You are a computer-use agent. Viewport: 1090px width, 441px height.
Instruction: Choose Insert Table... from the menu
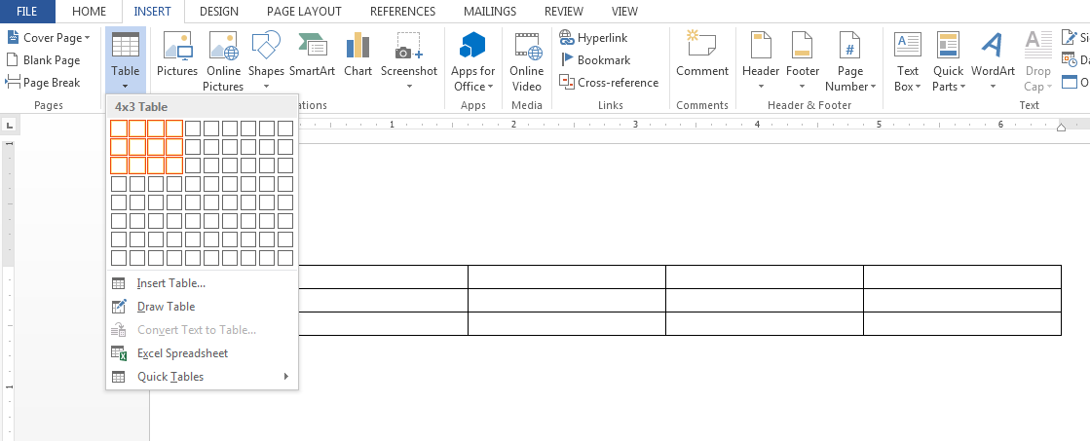pos(170,283)
